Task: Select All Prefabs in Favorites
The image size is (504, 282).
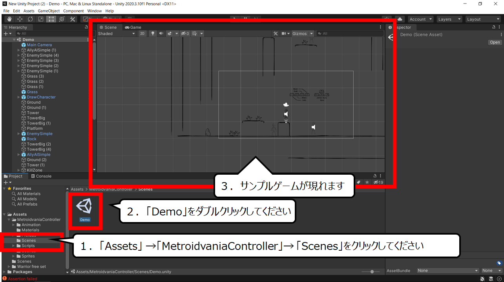Action: tap(27, 204)
